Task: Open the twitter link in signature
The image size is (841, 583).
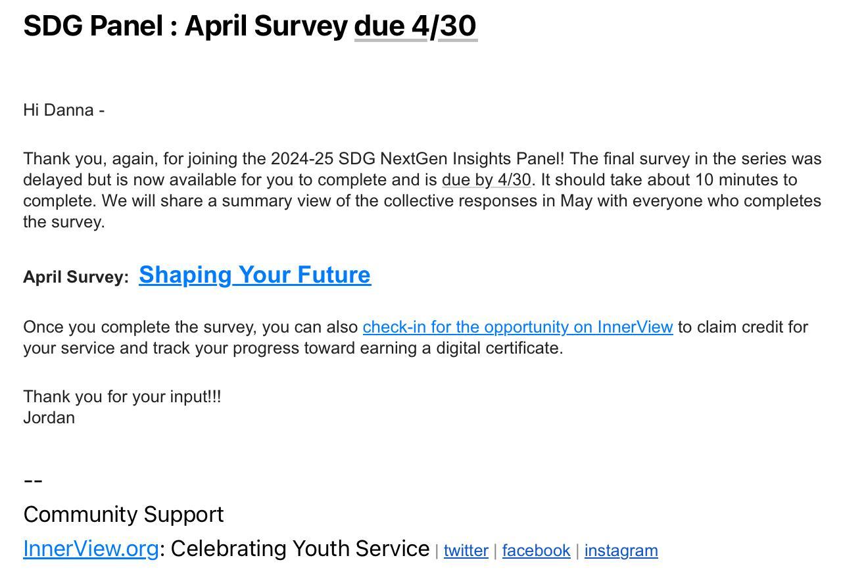Action: [x=466, y=551]
